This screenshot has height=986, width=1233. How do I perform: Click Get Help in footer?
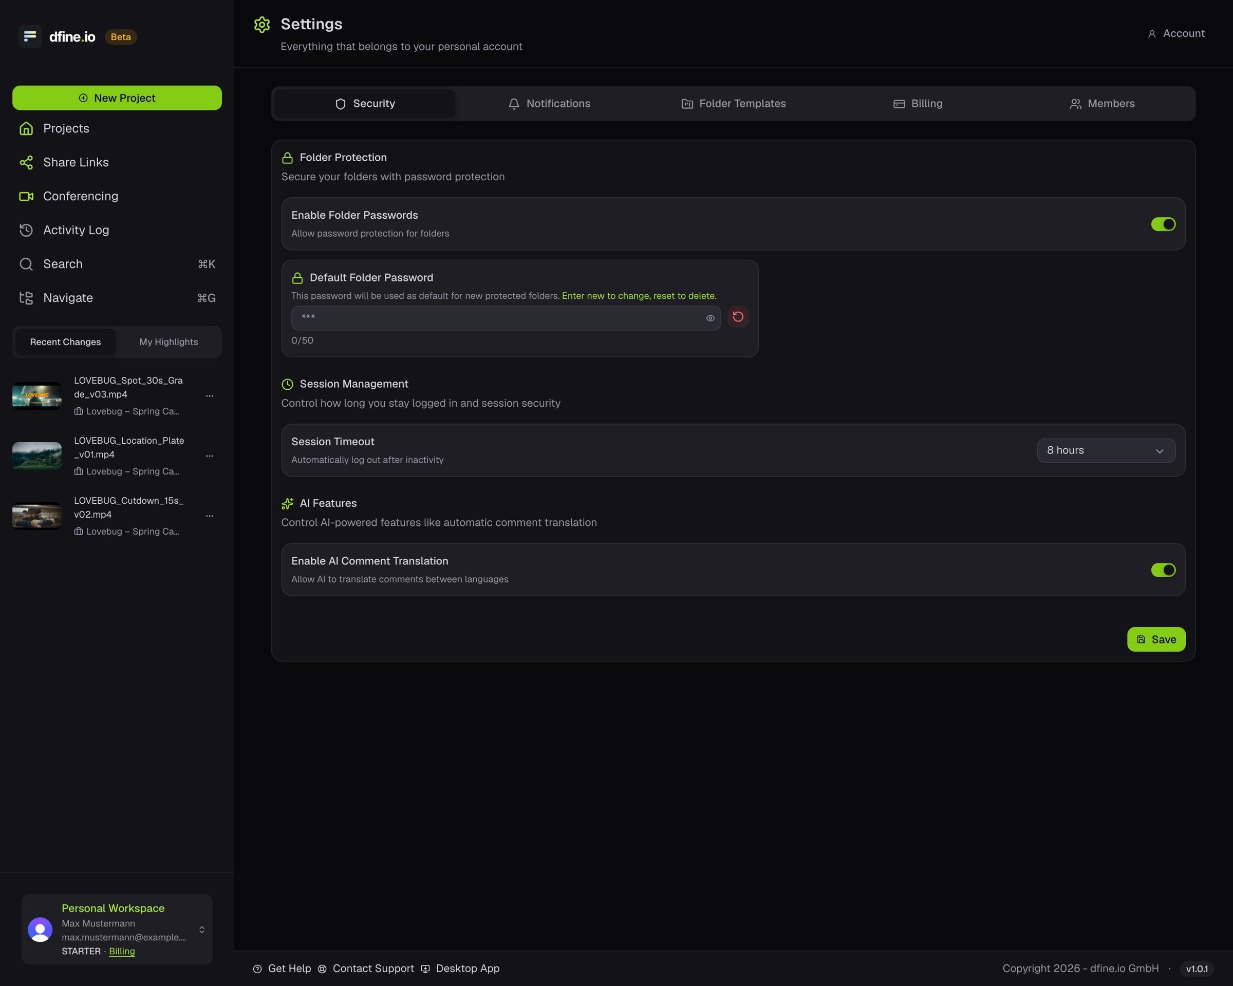coord(282,968)
